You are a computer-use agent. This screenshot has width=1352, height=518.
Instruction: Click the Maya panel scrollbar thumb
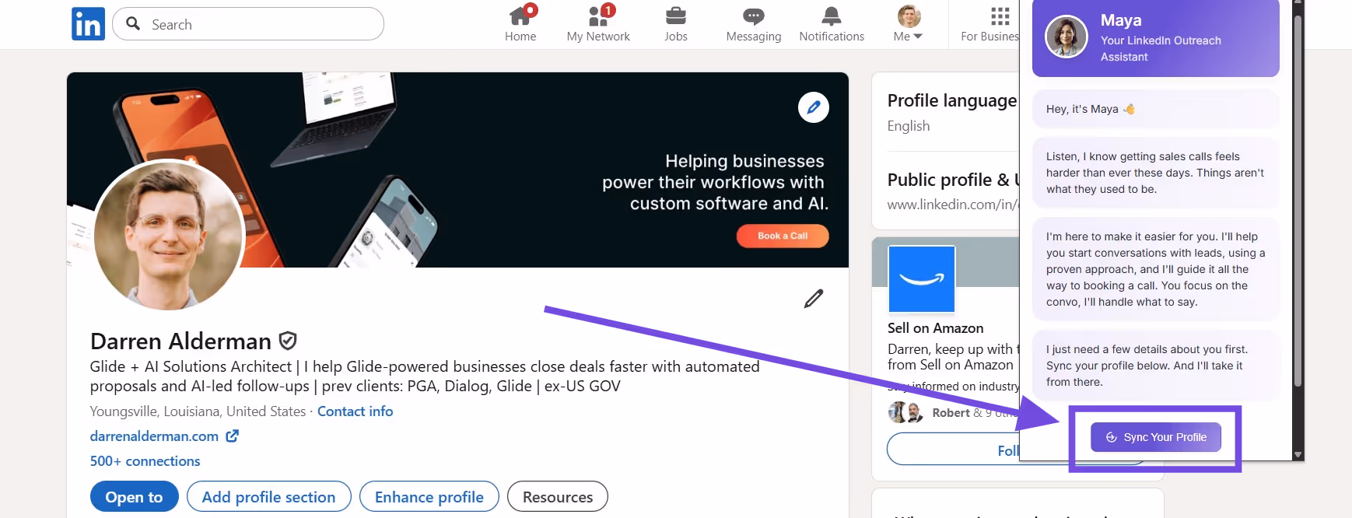[1298, 201]
